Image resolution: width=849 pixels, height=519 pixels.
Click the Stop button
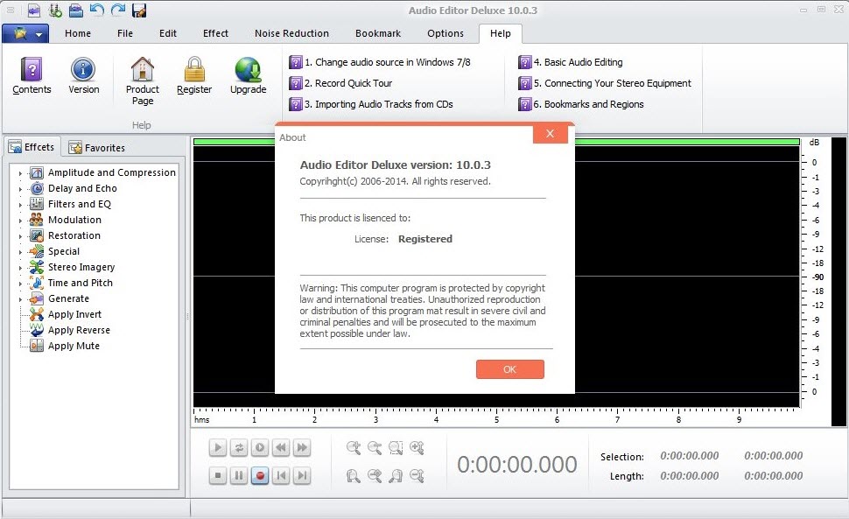[218, 476]
